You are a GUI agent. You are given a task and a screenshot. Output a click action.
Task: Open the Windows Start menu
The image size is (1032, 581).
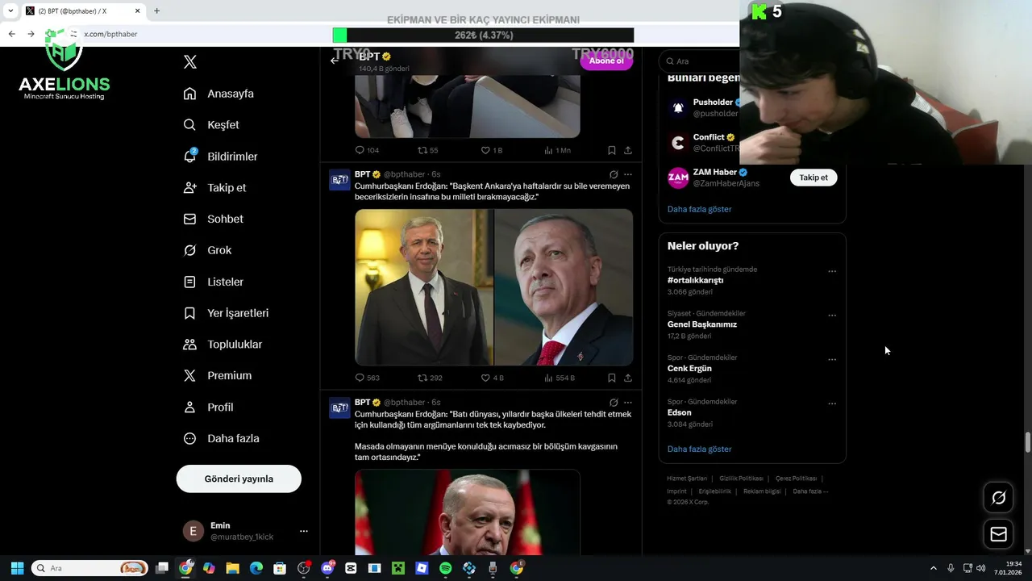click(x=17, y=568)
